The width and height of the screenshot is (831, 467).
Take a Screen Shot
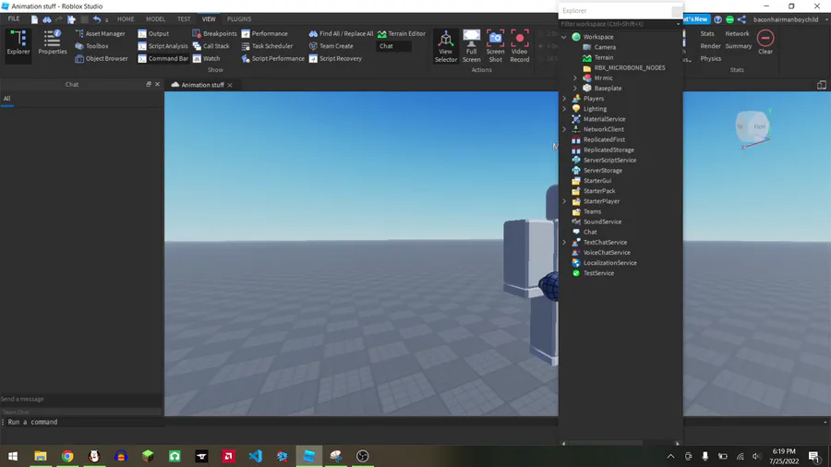(495, 46)
